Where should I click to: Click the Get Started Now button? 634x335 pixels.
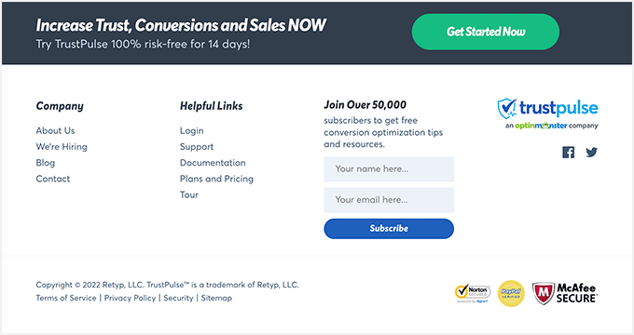click(x=486, y=32)
